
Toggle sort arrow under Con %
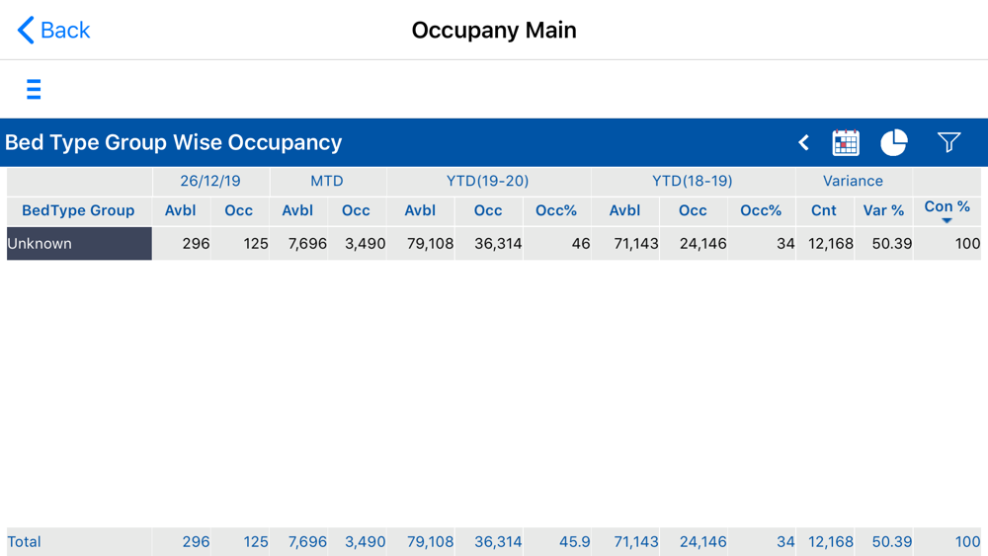[947, 220]
